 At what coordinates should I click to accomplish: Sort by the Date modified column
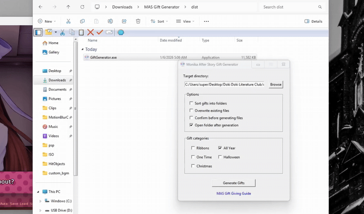click(171, 40)
